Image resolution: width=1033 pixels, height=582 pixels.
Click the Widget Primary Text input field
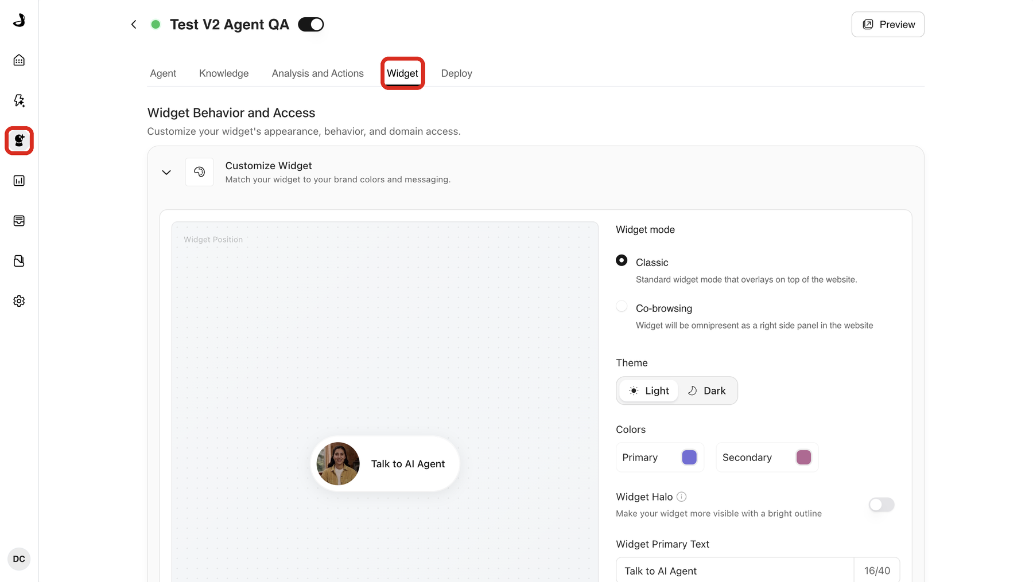pyautogui.click(x=735, y=571)
